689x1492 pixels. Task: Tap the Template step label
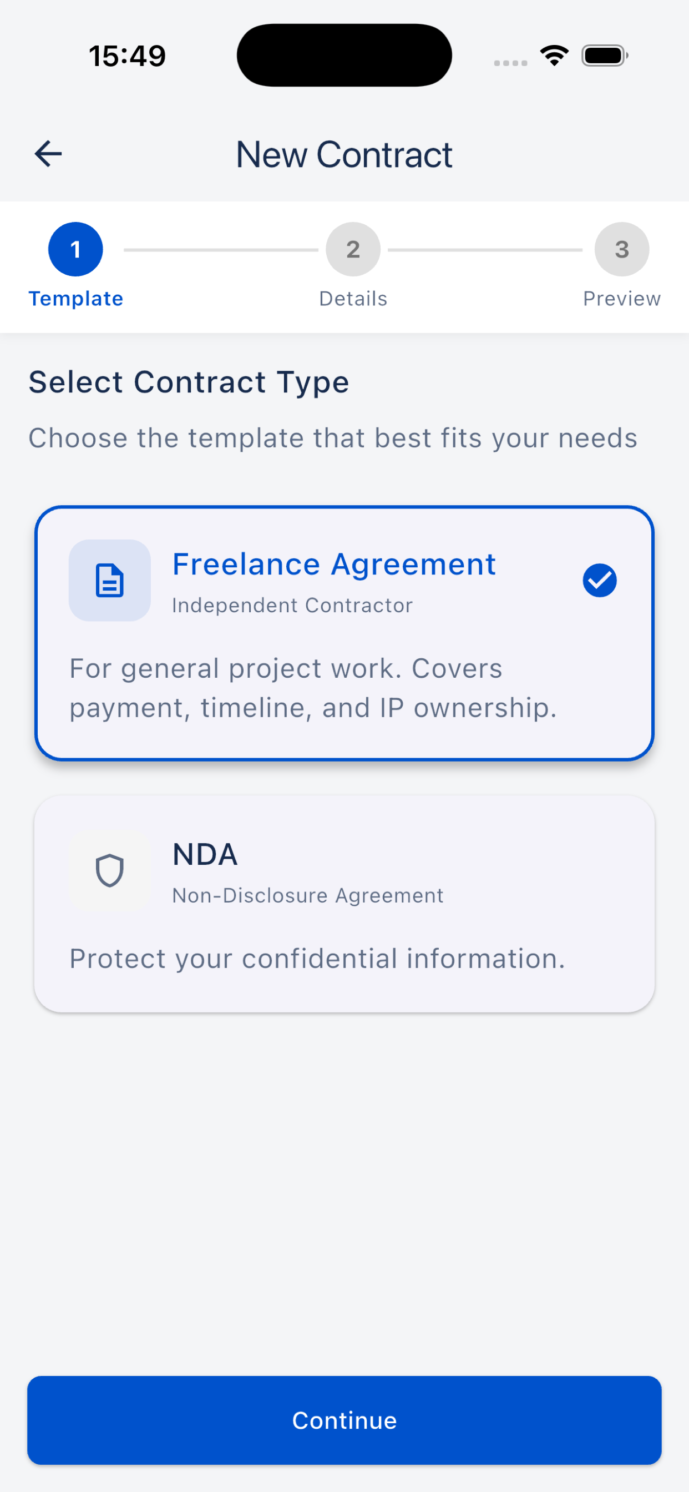[76, 298]
